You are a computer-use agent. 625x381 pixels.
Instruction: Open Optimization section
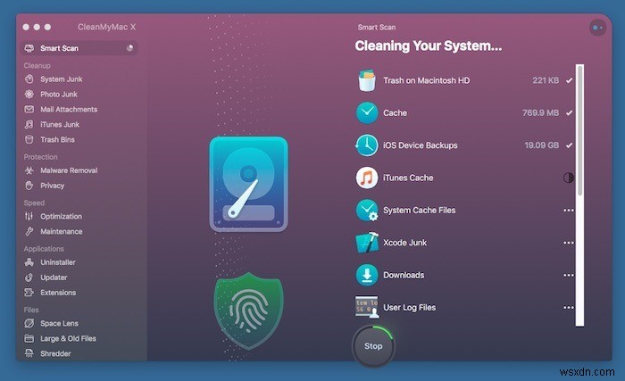pyautogui.click(x=61, y=216)
